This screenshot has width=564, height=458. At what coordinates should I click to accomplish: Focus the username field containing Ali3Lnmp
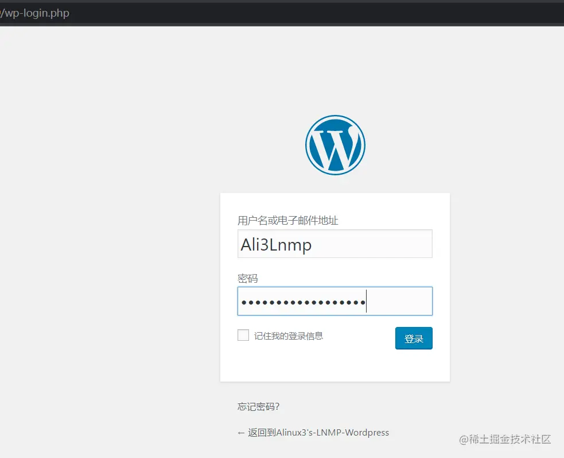[335, 244]
